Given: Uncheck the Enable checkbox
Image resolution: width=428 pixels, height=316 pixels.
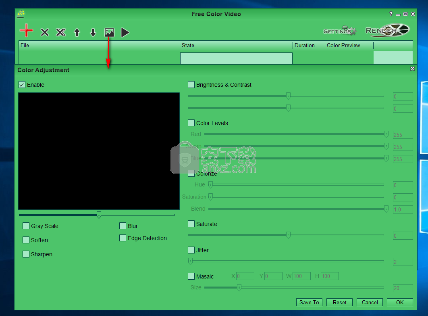Looking at the screenshot, I should [x=22, y=85].
